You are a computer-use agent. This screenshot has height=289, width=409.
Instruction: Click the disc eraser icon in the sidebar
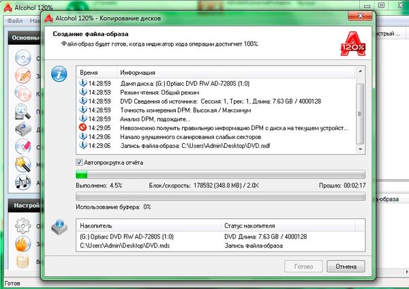click(x=23, y=147)
